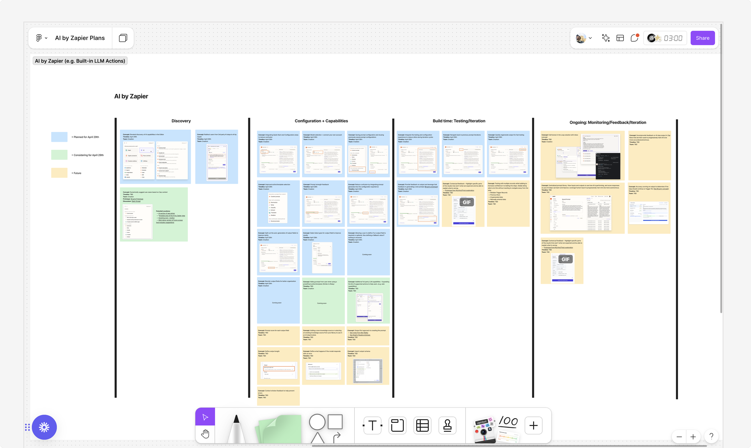Open the AI sparkle actions
Screen dimensions: 751x448
click(606, 38)
